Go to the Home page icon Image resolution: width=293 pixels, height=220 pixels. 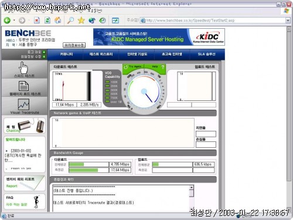point(58,21)
